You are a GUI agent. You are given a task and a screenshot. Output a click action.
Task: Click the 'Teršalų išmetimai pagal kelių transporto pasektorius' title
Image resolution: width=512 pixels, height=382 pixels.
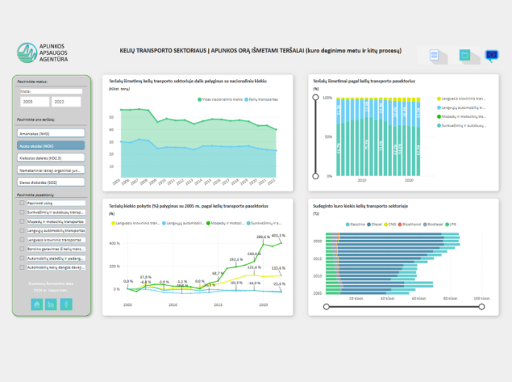364,81
